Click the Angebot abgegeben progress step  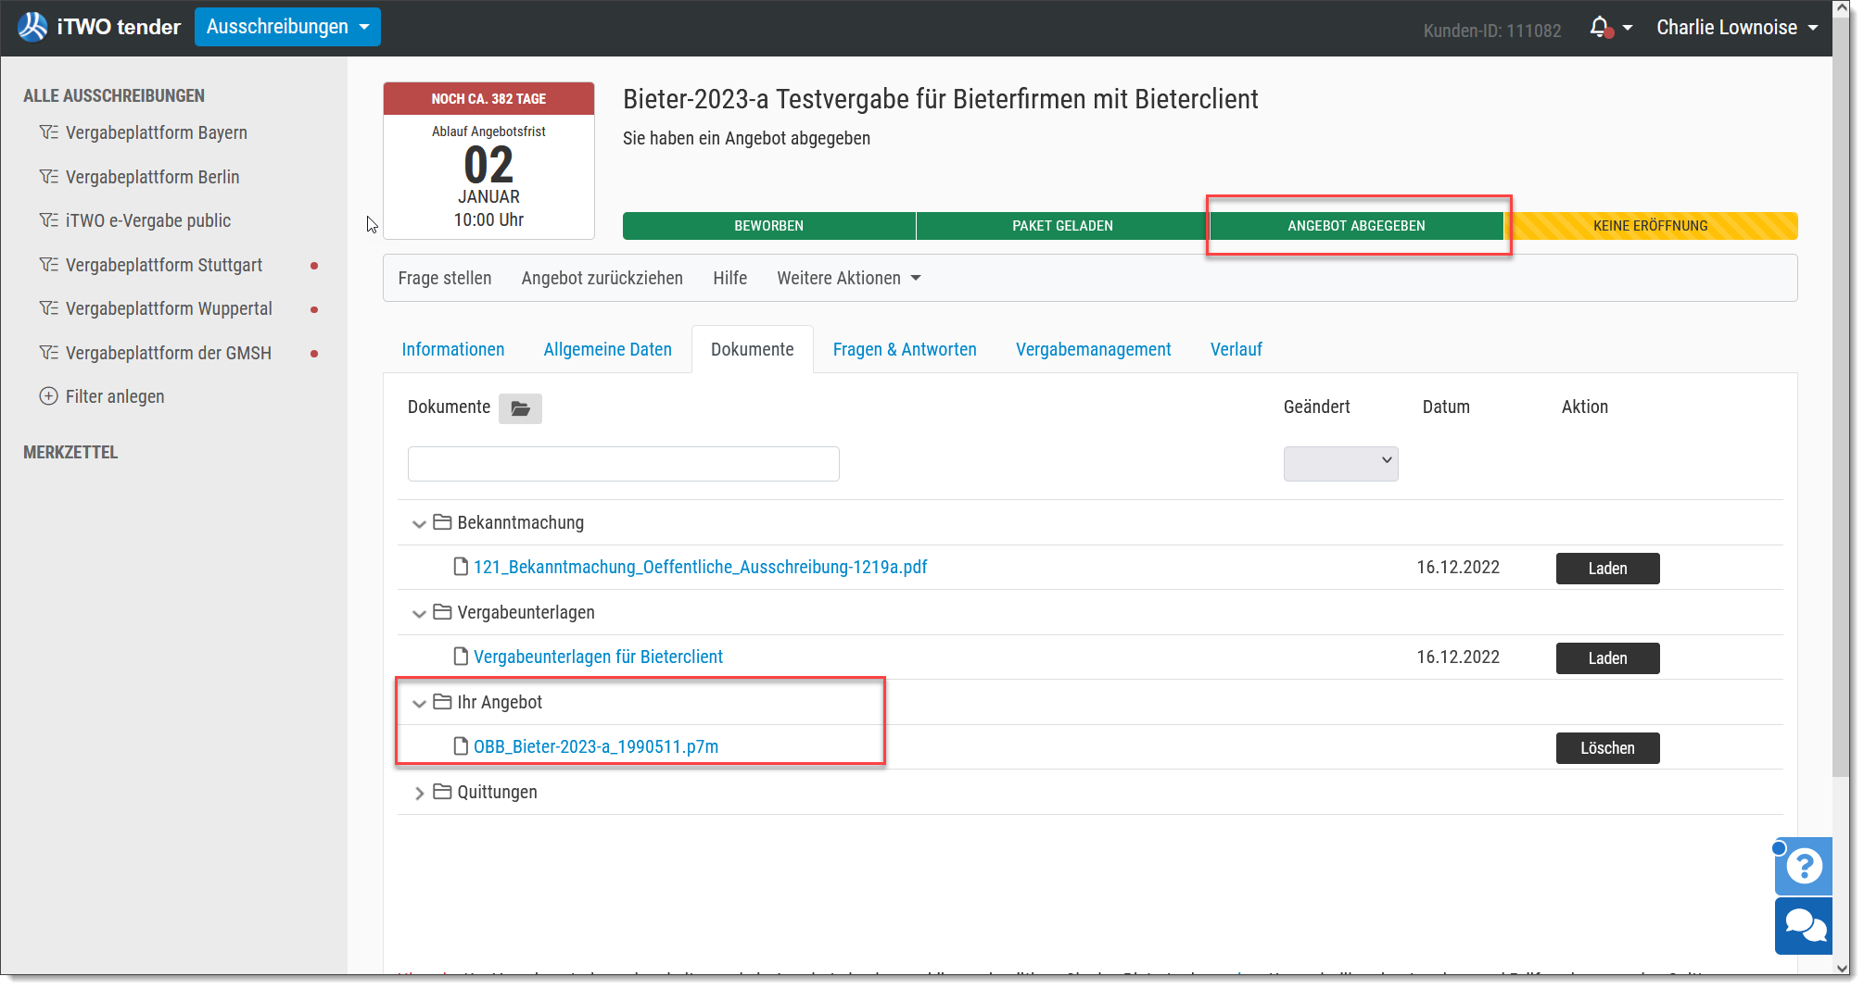coord(1356,226)
